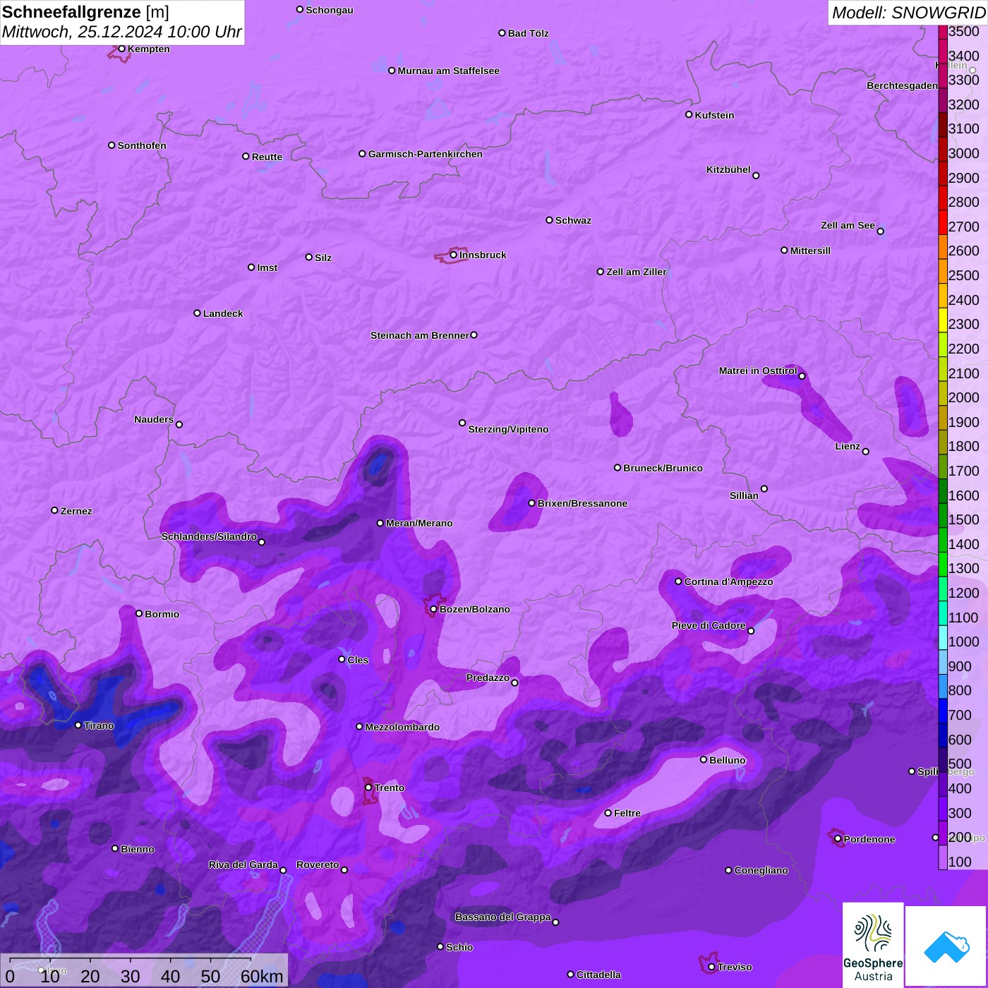Click the Berchtesgaden label
Viewport: 988px width, 988px height.
[903, 85]
